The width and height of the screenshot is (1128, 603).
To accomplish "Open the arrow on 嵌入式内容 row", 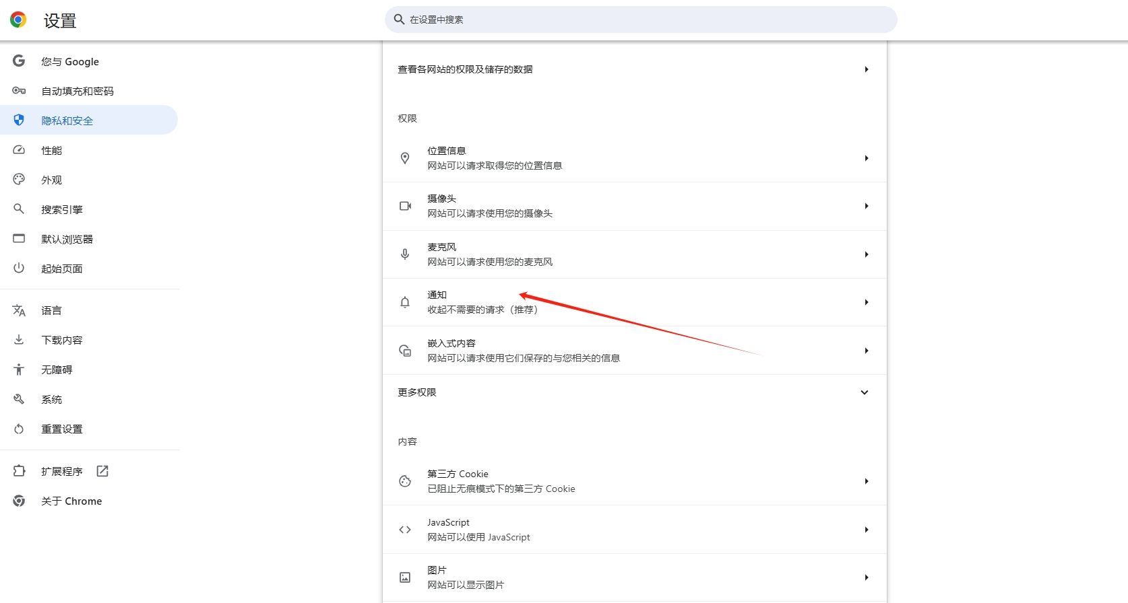I will [867, 351].
